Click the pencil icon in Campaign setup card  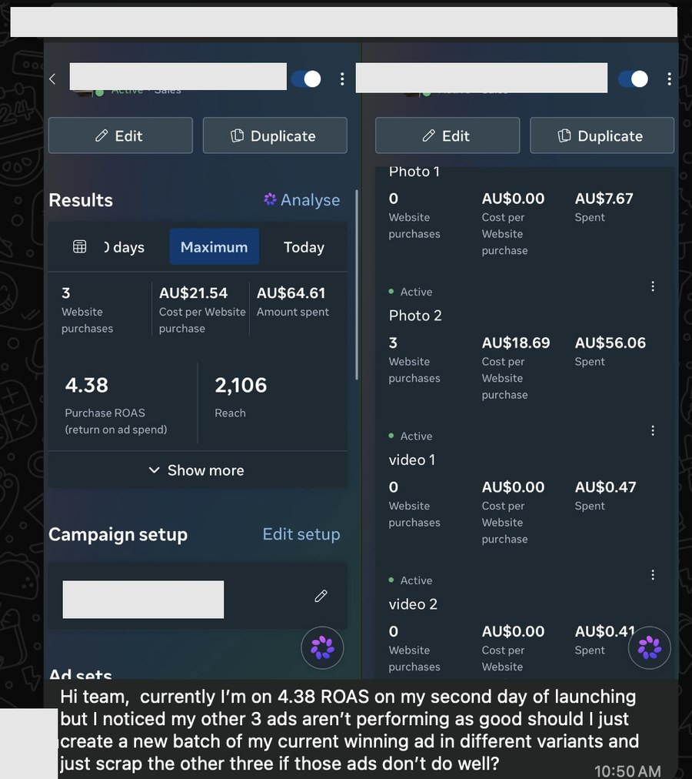(321, 596)
